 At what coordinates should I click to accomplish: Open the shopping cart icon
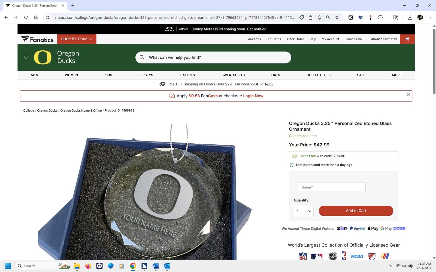click(x=407, y=39)
